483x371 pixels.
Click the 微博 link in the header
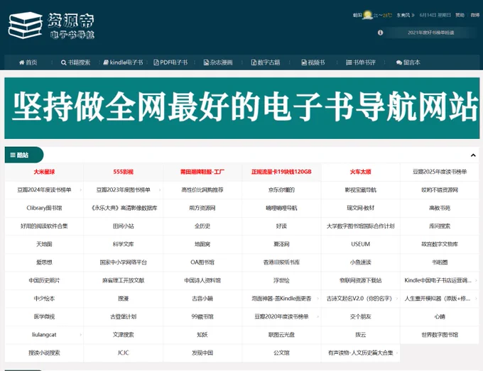coord(475,15)
